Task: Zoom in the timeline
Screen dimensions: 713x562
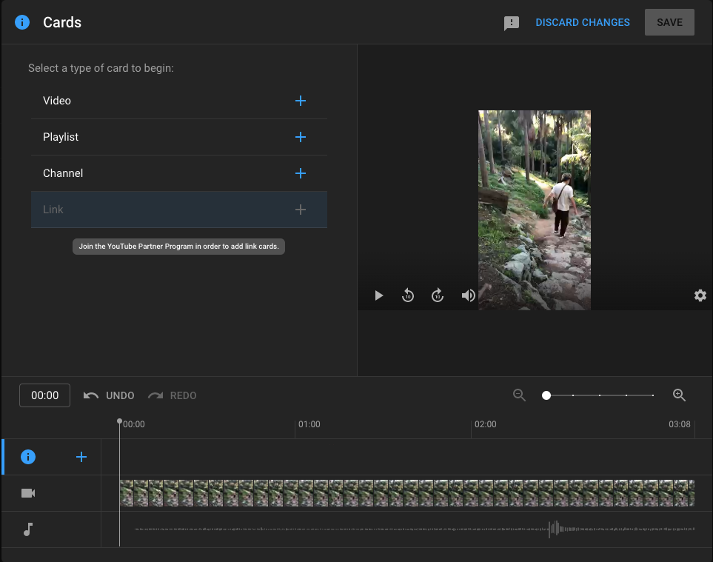Action: click(679, 395)
